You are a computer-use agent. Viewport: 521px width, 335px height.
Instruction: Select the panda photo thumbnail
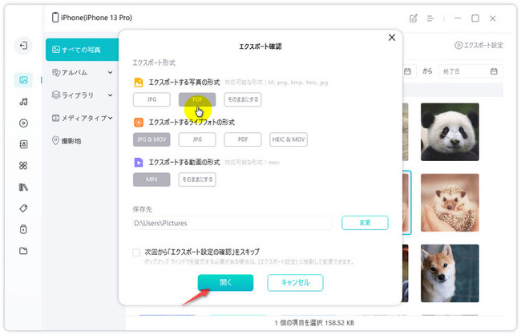click(450, 131)
